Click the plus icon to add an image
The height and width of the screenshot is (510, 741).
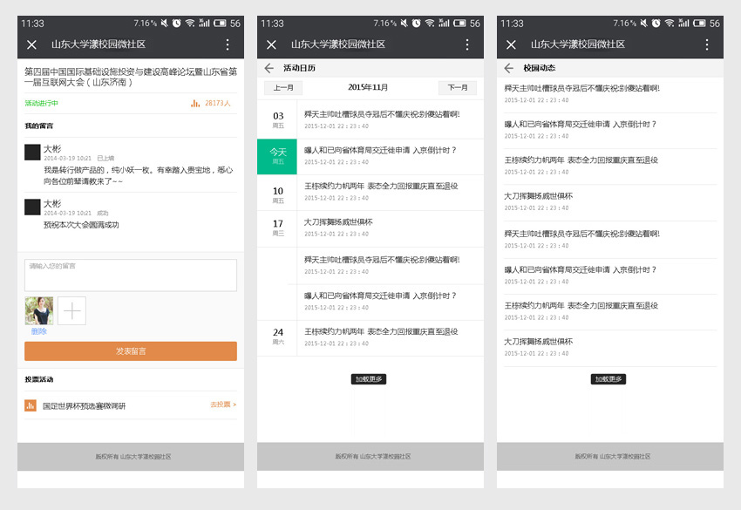(71, 311)
